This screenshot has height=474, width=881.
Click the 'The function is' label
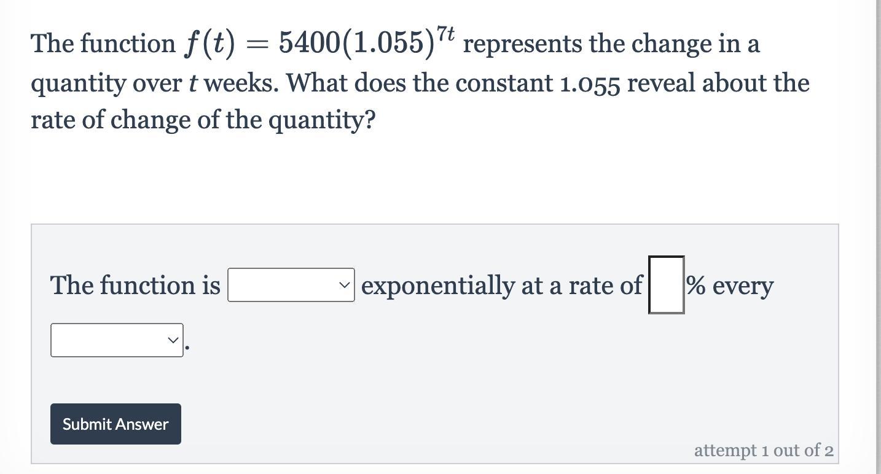[135, 286]
